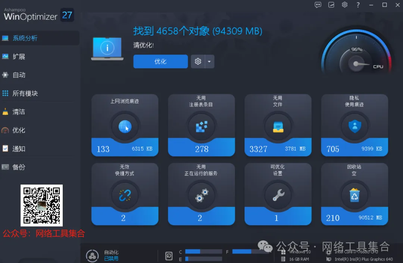The image size is (403, 263).
Task: Click the 自动 gear-play icon
Action: (5, 75)
